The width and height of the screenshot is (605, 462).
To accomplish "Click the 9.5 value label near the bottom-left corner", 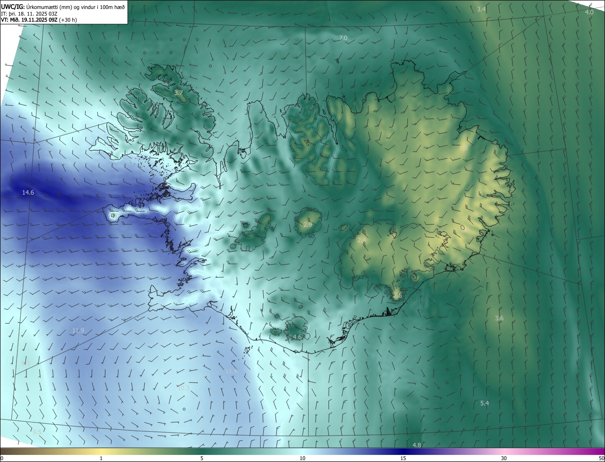I will [x=37, y=432].
